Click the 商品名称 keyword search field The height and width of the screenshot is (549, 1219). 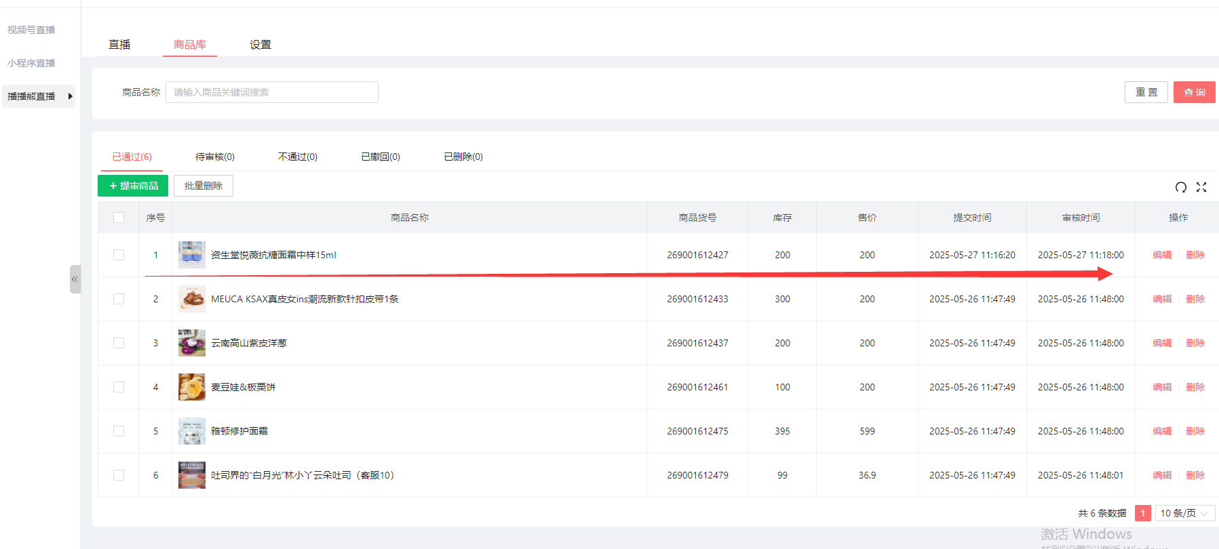point(272,92)
